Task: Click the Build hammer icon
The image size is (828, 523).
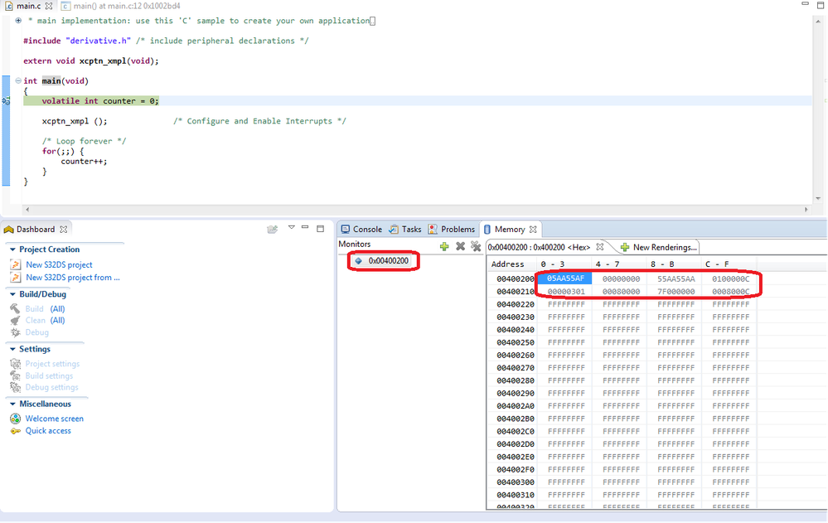Action: [x=15, y=308]
